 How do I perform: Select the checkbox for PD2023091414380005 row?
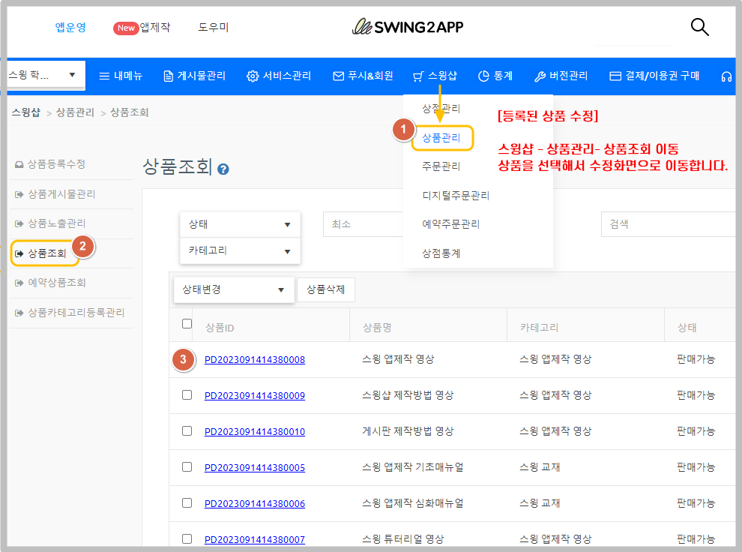click(x=187, y=466)
